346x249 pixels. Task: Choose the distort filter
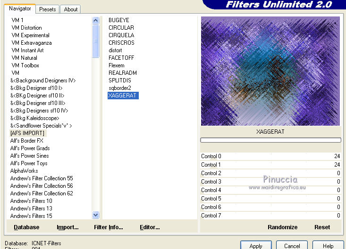coord(115,50)
